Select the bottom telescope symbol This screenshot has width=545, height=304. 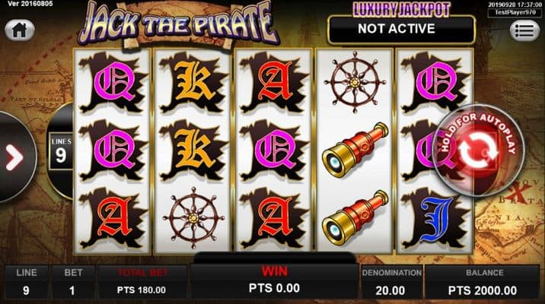pos(355,218)
